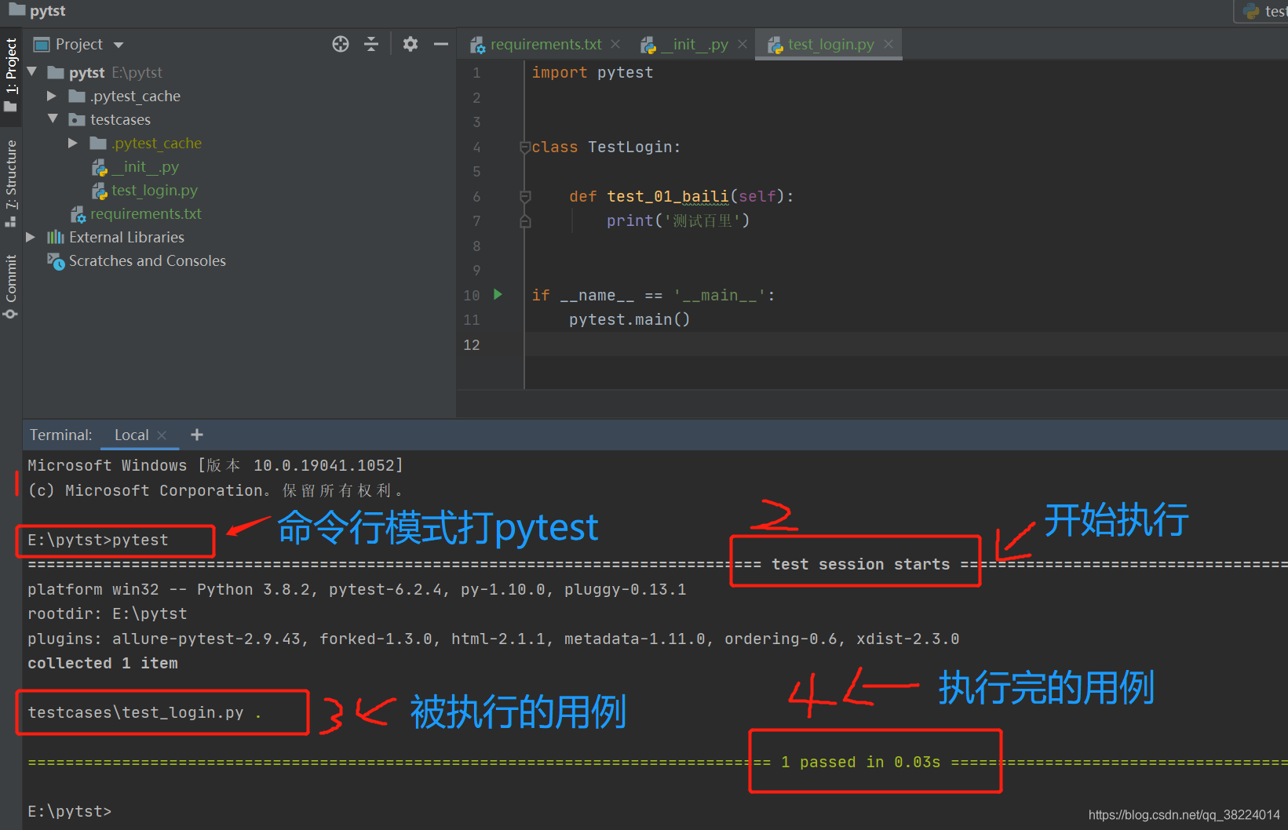
Task: Close the Local terminal tab
Action: coord(162,435)
